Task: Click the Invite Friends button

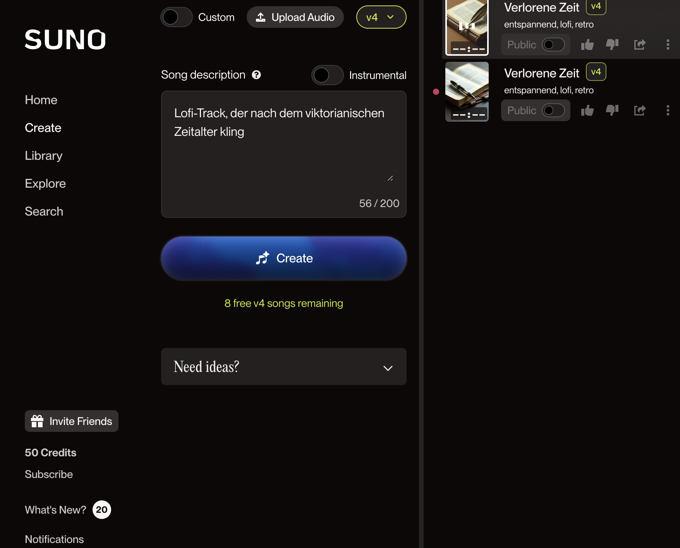Action: 72,421
